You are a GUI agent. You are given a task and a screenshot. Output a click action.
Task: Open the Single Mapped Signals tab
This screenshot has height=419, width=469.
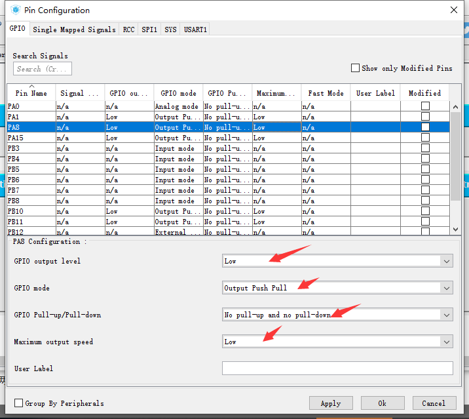[74, 30]
